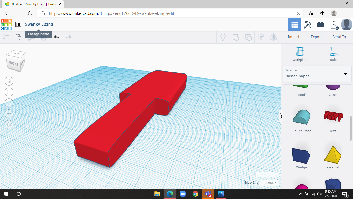353x199 pixels.
Task: Open the designs list icon beside the title
Action: 18,24
